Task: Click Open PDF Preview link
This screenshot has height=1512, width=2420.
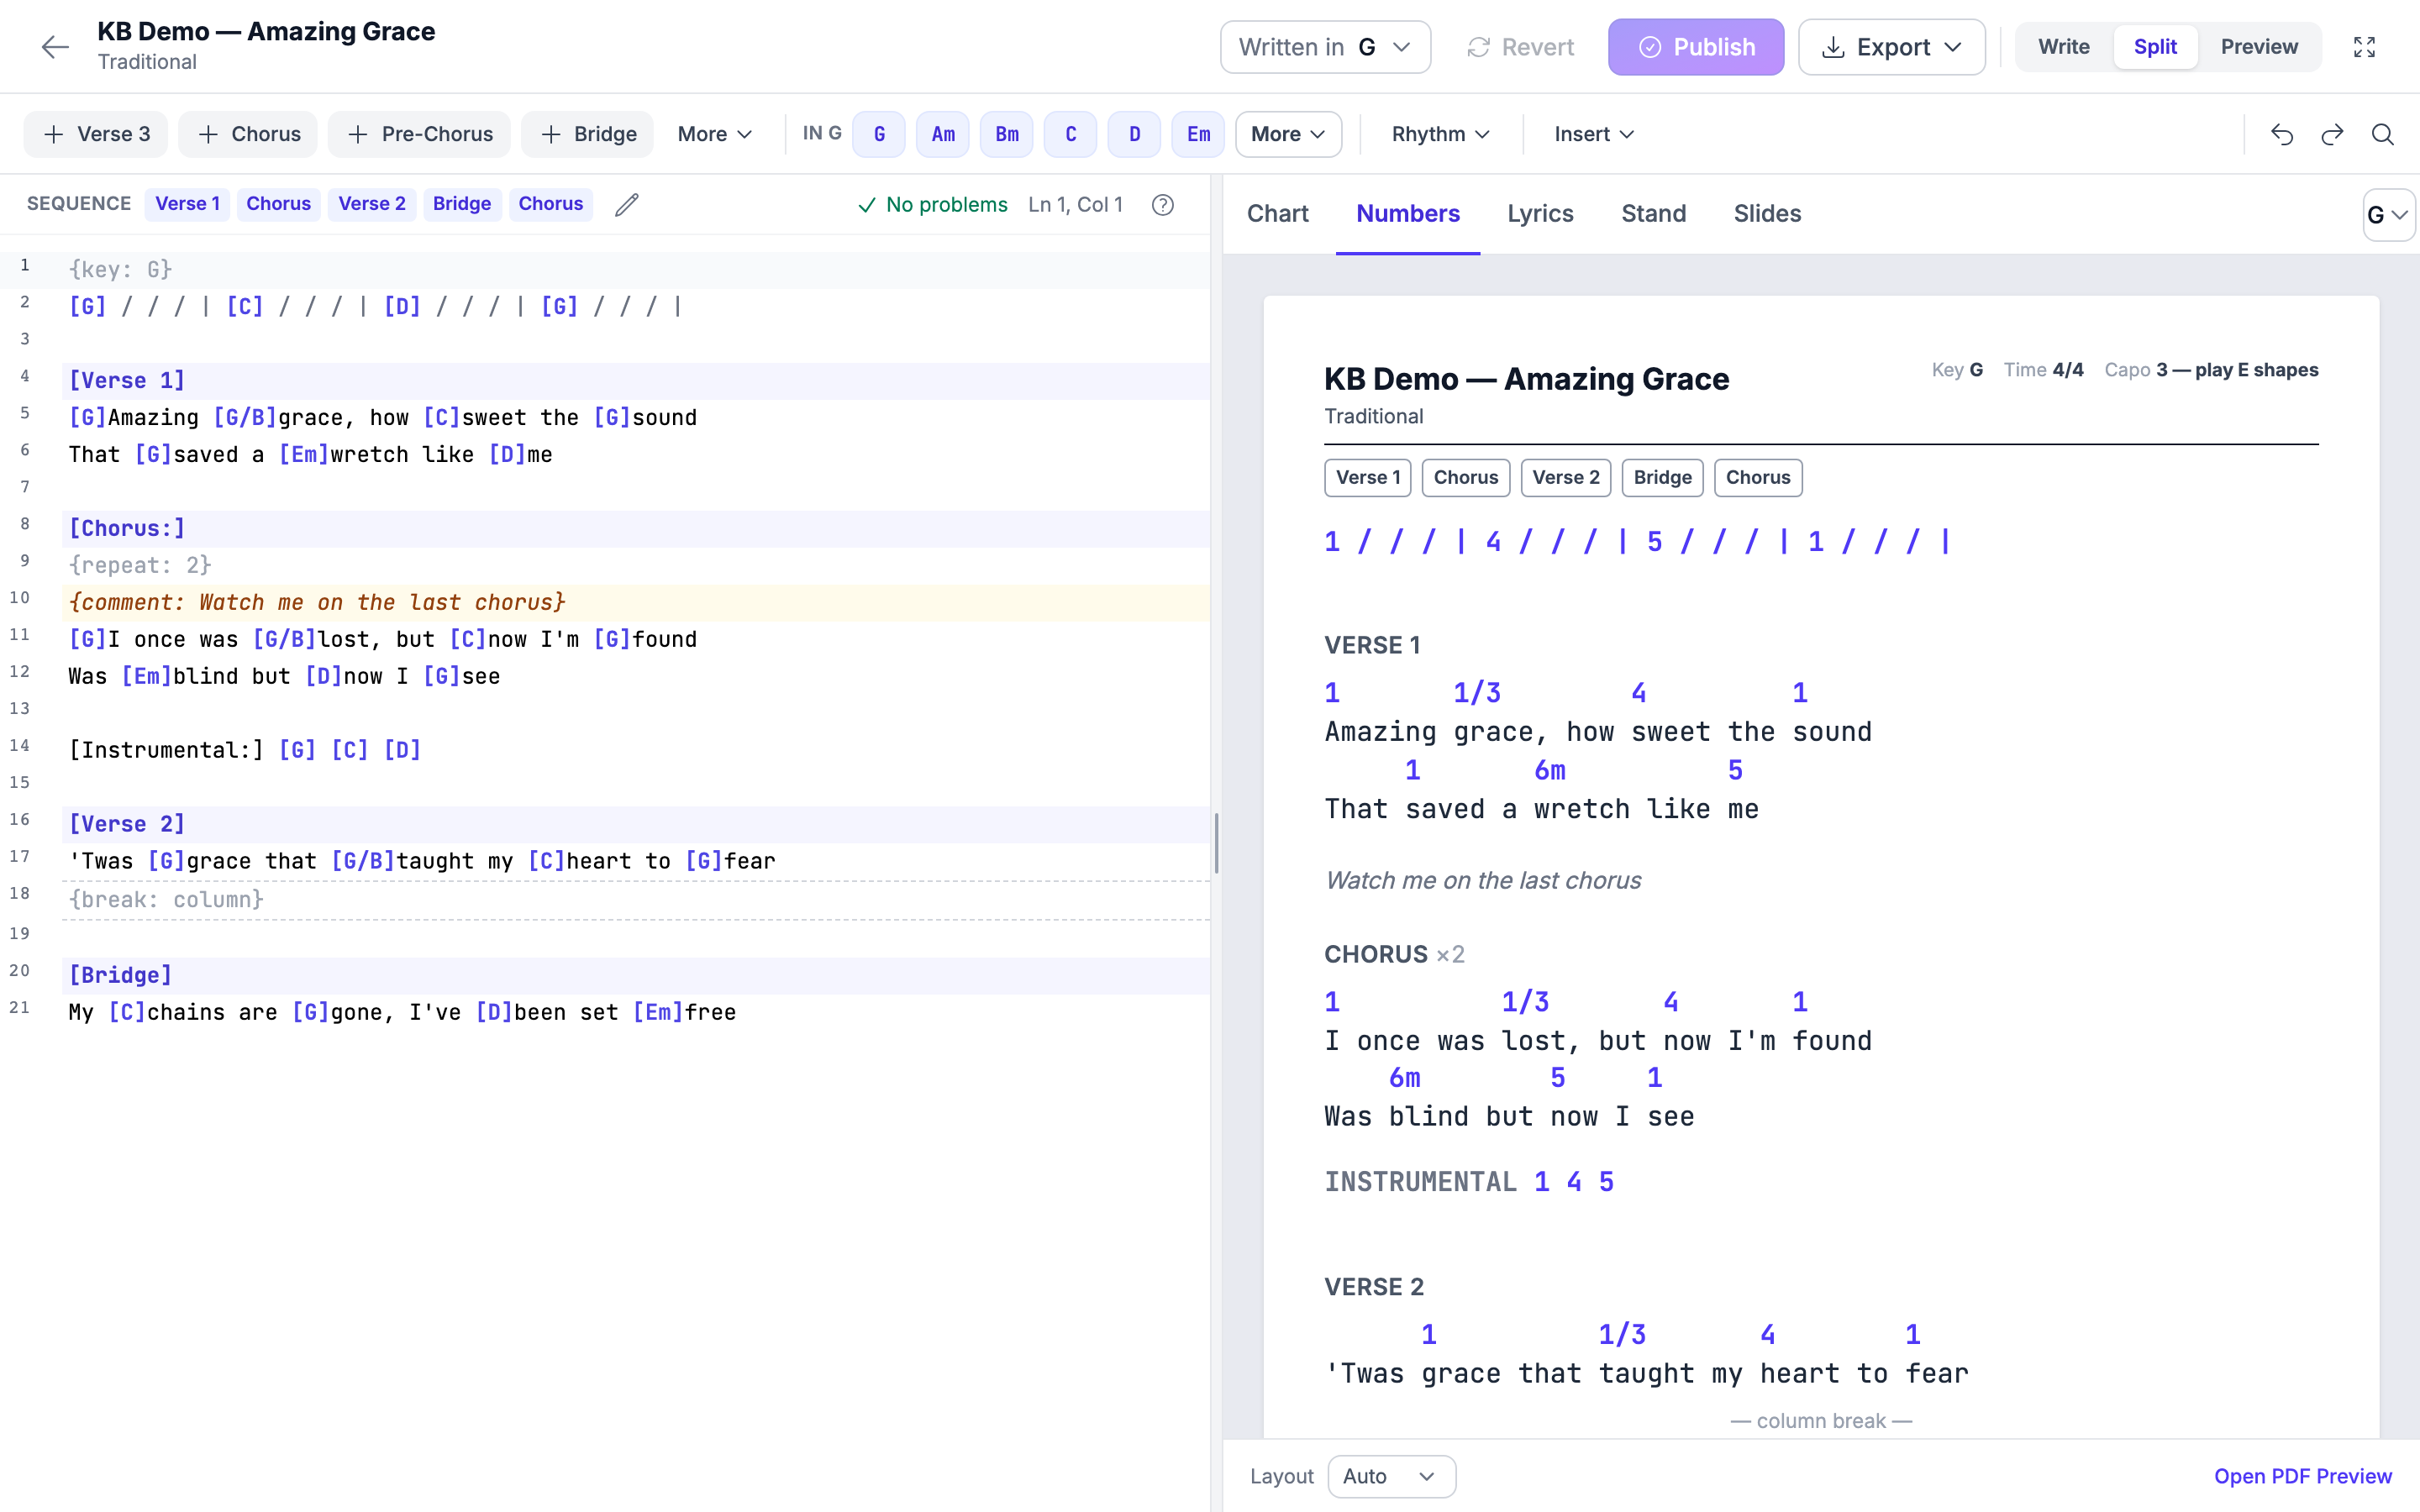Action: [2302, 1476]
